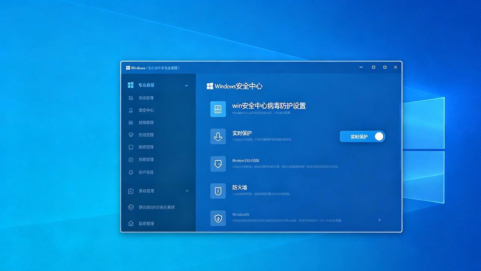Turn off the 实时保护 toggle switch
The image size is (481, 271).
(x=363, y=137)
